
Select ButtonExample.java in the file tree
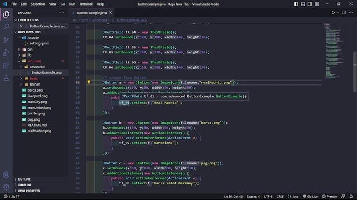47,73
